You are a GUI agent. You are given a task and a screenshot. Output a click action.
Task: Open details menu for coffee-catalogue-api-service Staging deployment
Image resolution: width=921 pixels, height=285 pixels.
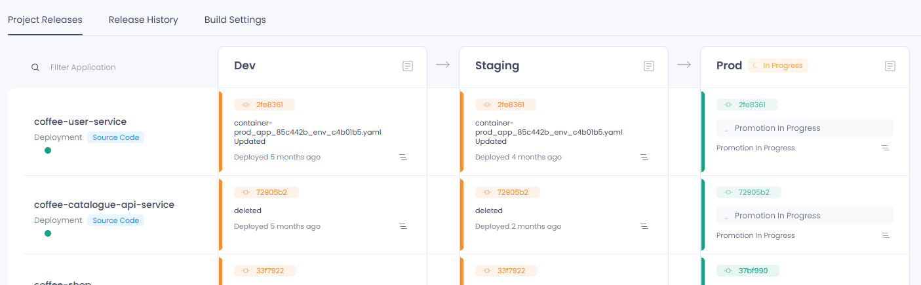coord(644,226)
